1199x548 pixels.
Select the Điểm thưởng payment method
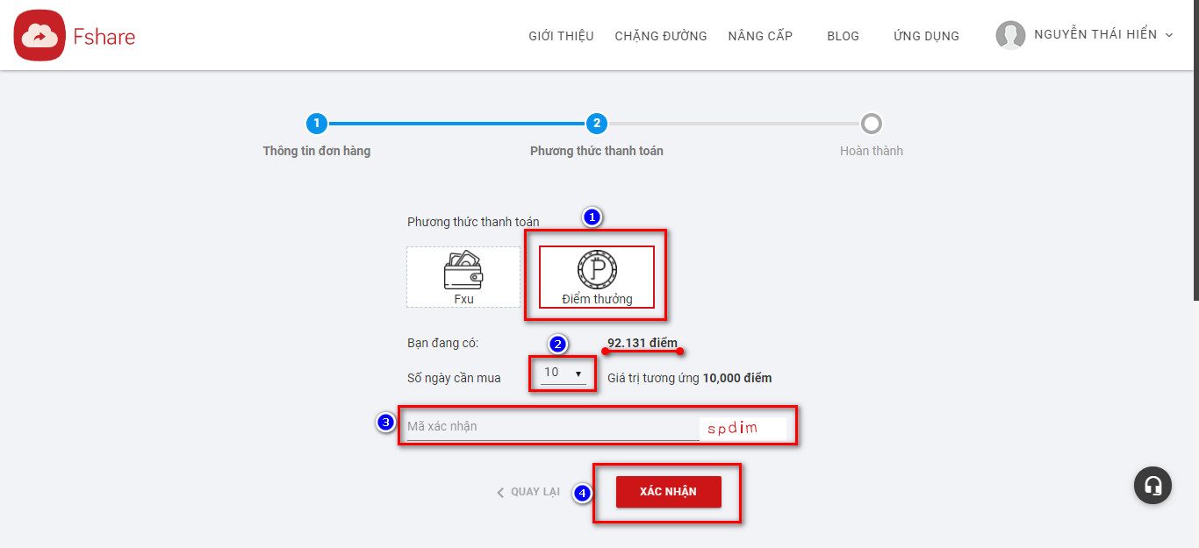[597, 276]
